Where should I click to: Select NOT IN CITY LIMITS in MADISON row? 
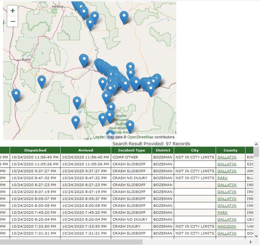(195, 226)
